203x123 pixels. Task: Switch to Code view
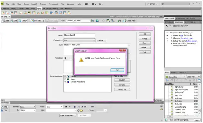coord(5,21)
